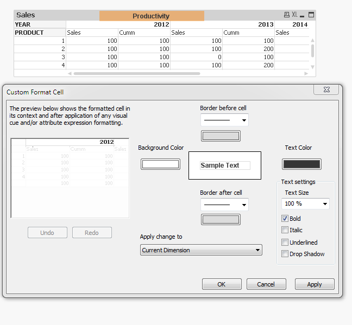Viewport: 352px width, 325px height.
Task: Enable the Underlined text option
Action: (x=285, y=243)
